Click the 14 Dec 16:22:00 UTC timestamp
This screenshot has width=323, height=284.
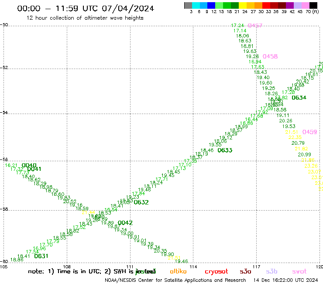(286, 281)
